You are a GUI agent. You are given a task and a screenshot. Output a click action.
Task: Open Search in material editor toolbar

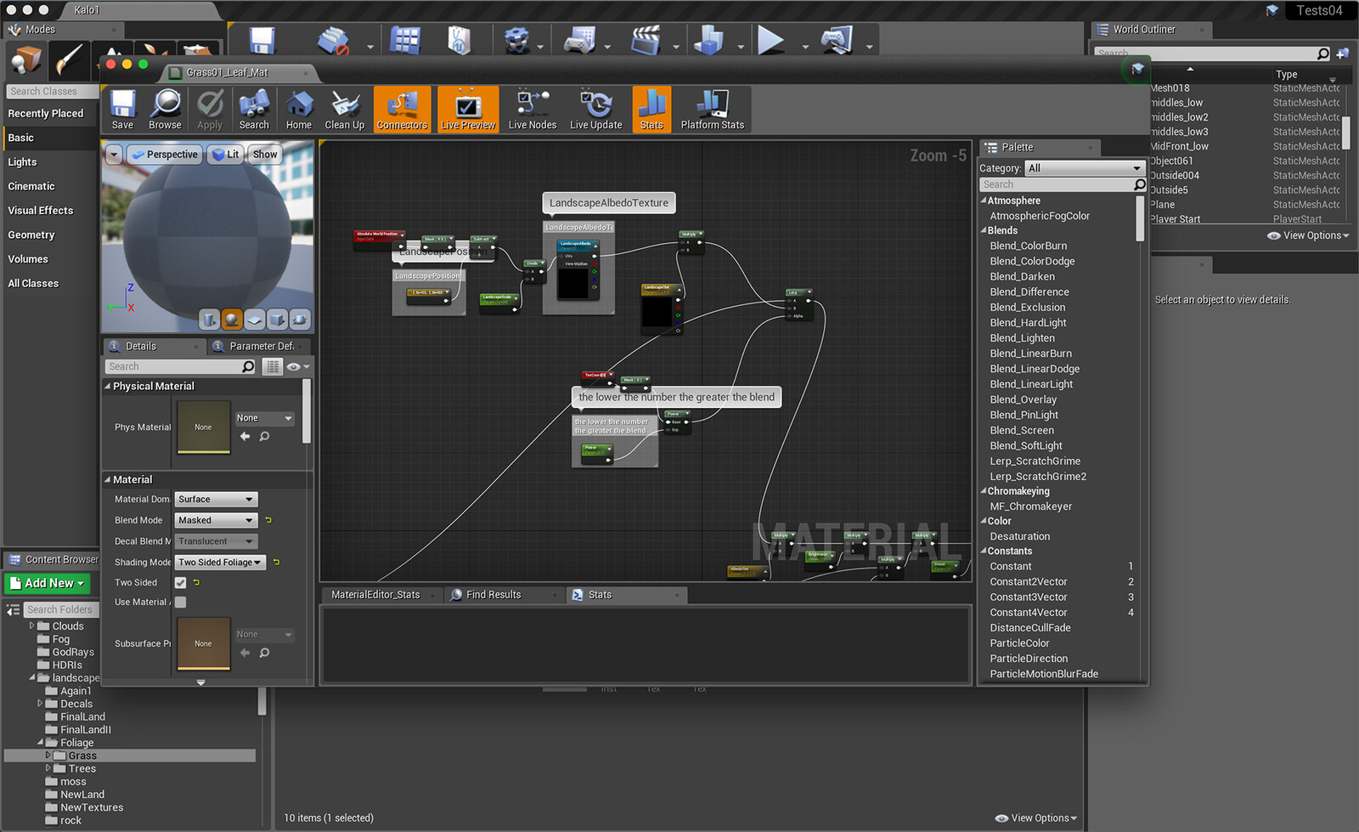tap(254, 110)
